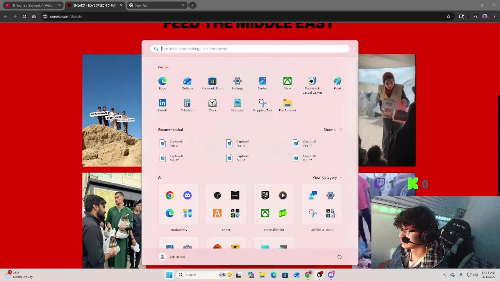Open Xbox in the Entertainment category

point(265,213)
